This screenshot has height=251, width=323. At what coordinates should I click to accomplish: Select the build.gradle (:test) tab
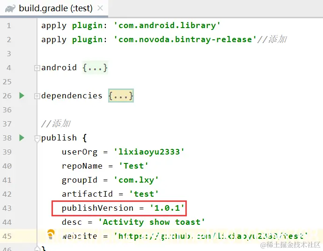[x=54, y=8]
